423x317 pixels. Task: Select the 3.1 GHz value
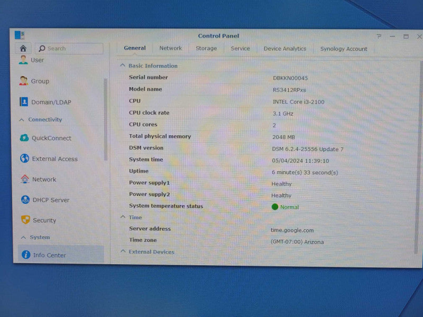pos(283,114)
